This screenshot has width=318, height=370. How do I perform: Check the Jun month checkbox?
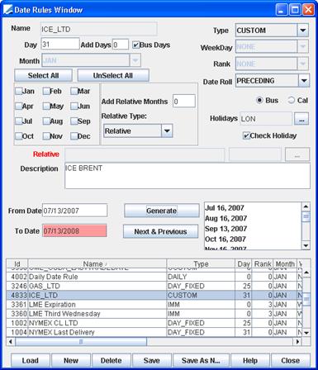click(74, 106)
